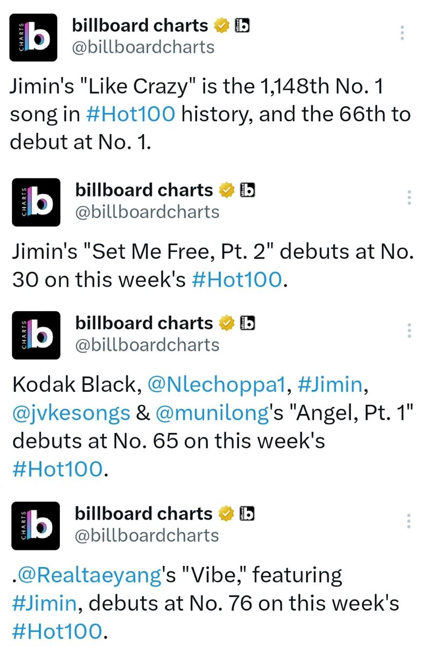Open billboard charts avatar on Angel Pt. 1 tweet
Image resolution: width=431 pixels, height=653 pixels.
[36, 335]
